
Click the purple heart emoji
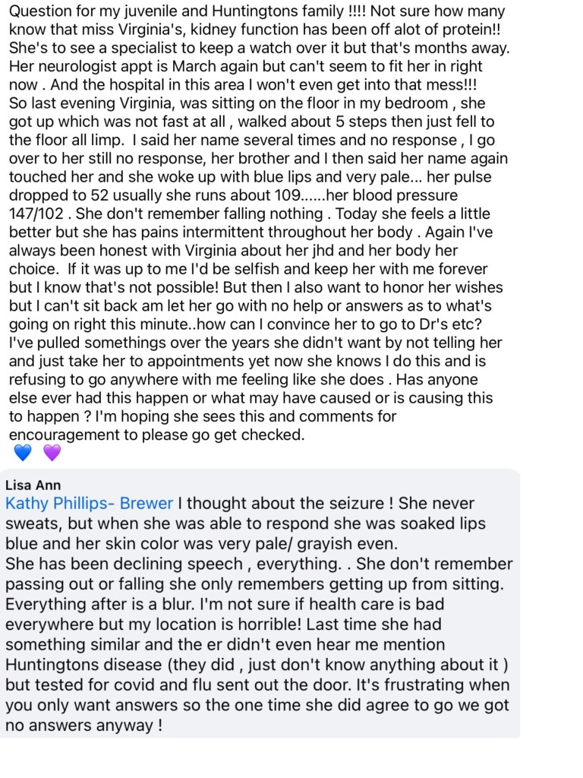[52, 454]
